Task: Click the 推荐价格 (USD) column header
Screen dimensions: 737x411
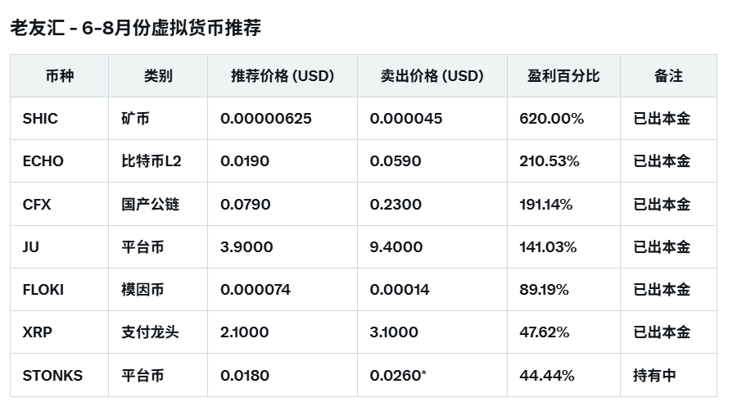Action: (x=283, y=76)
